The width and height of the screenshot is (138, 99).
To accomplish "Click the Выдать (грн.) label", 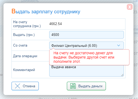I will pos(24,35).
